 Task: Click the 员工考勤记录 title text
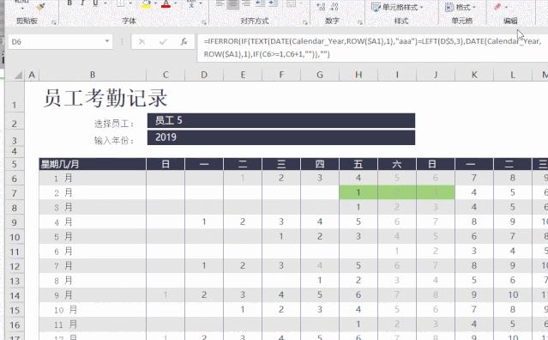105,98
